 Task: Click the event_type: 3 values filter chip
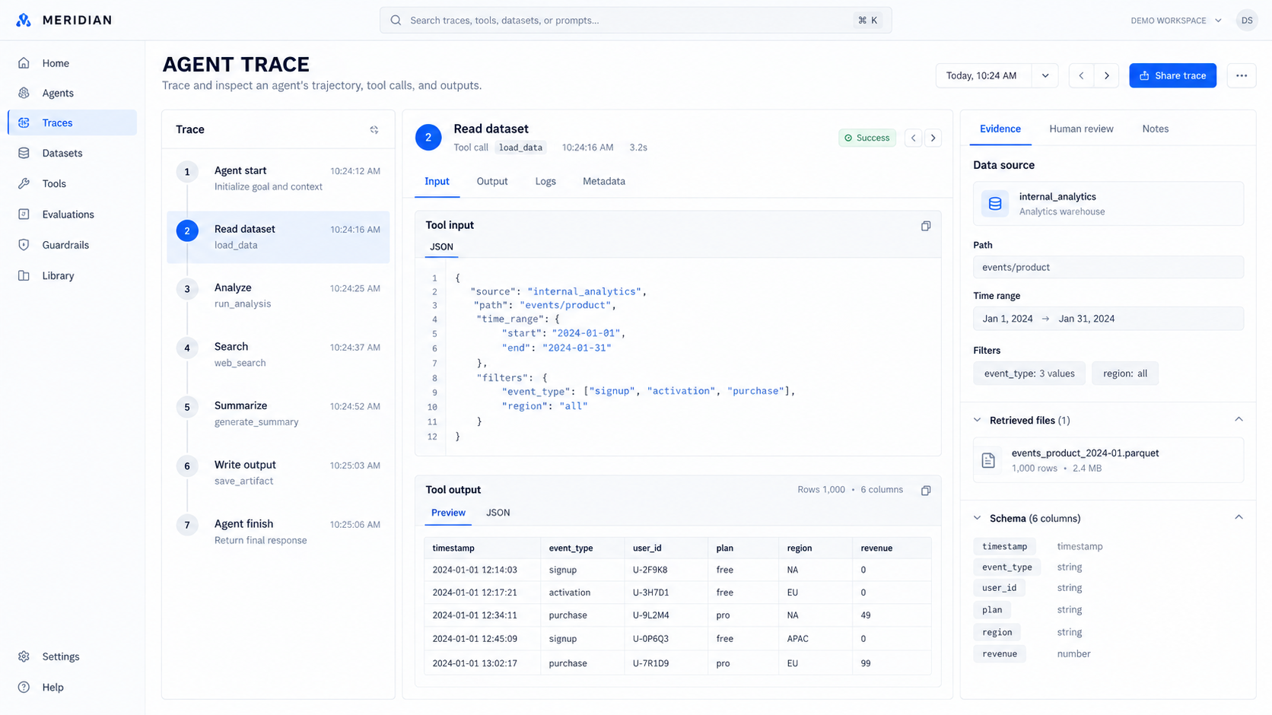tap(1029, 373)
